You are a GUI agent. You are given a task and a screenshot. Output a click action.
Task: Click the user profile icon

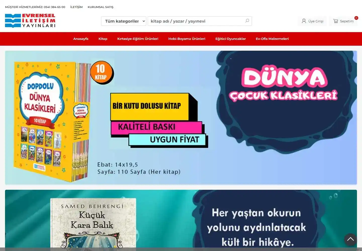click(x=304, y=21)
